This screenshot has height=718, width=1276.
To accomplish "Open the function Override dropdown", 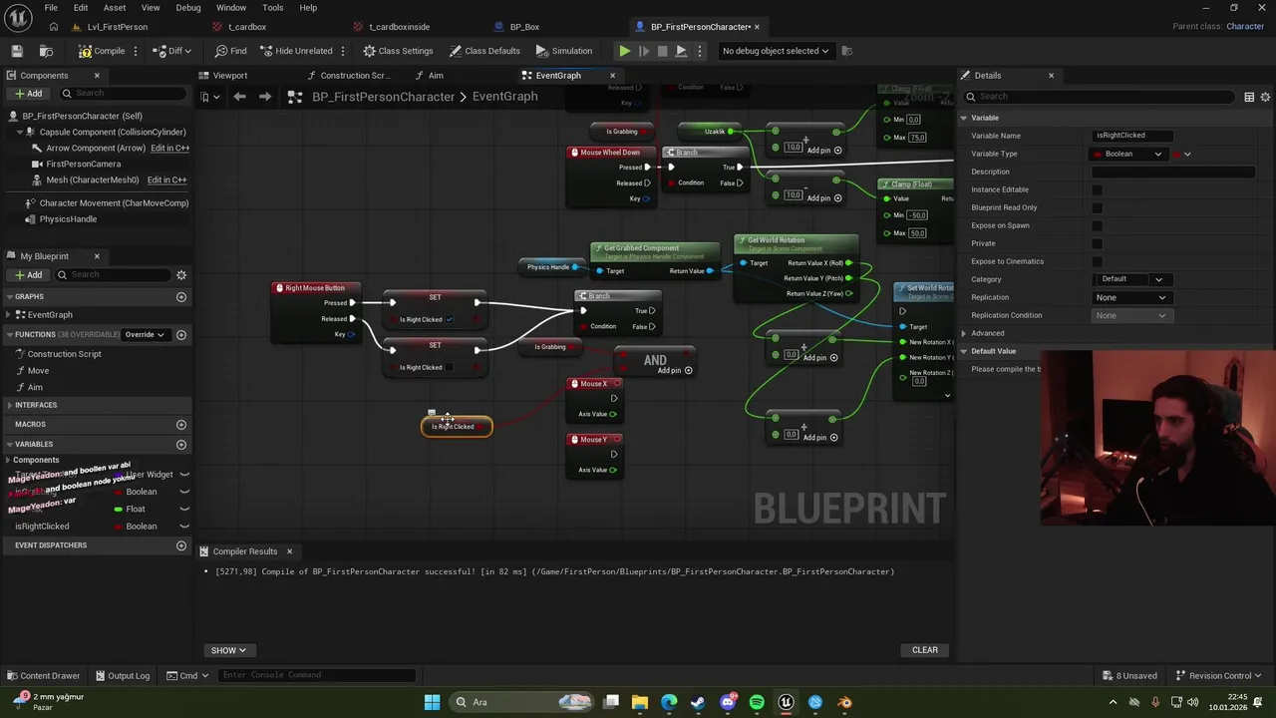I will click(x=145, y=335).
